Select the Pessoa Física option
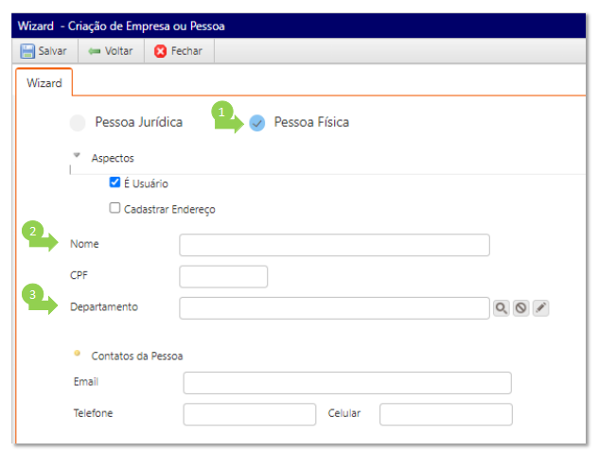This screenshot has height=452, width=599. tap(257, 122)
